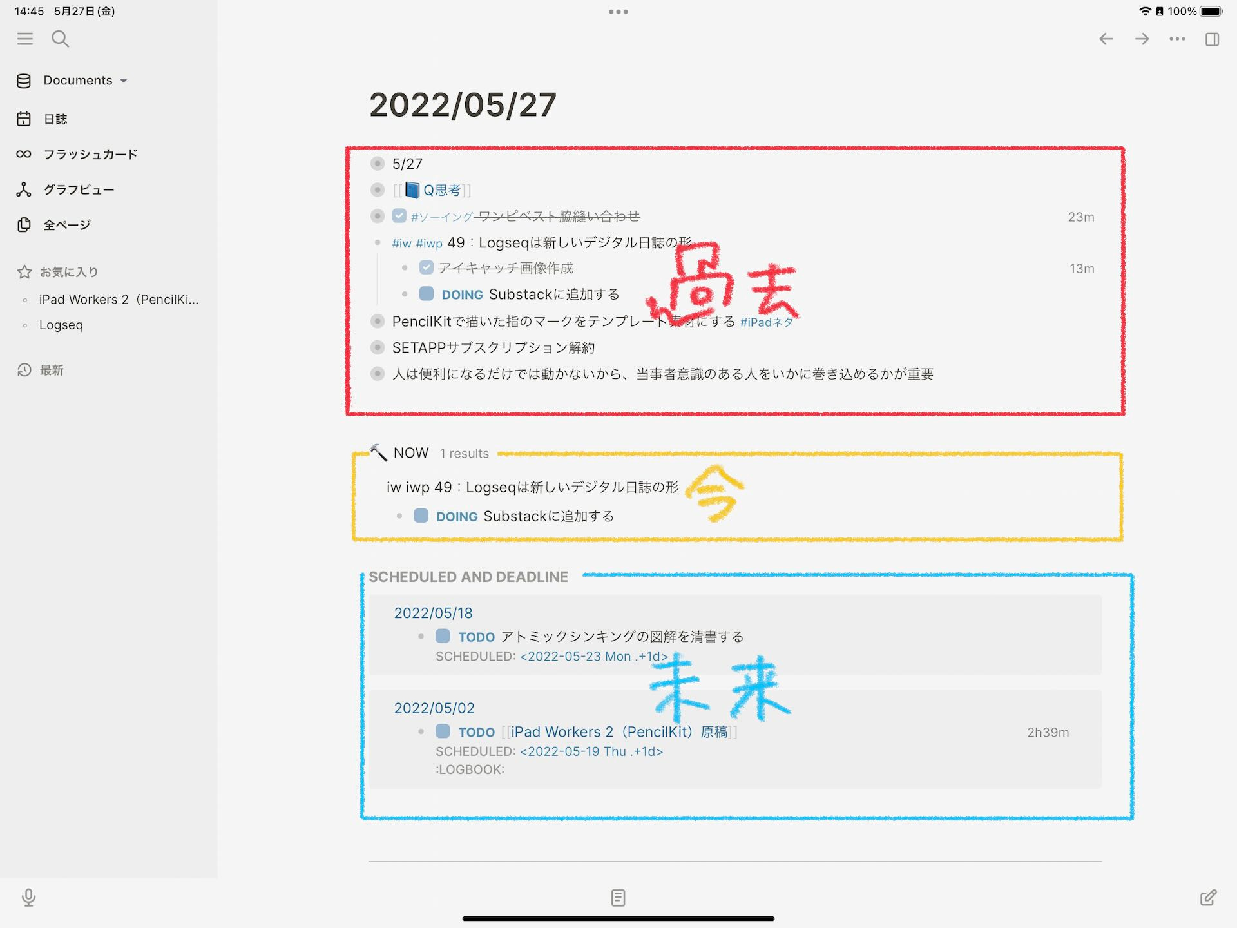
Task: Click the 13m clock time label
Action: pos(1082,269)
